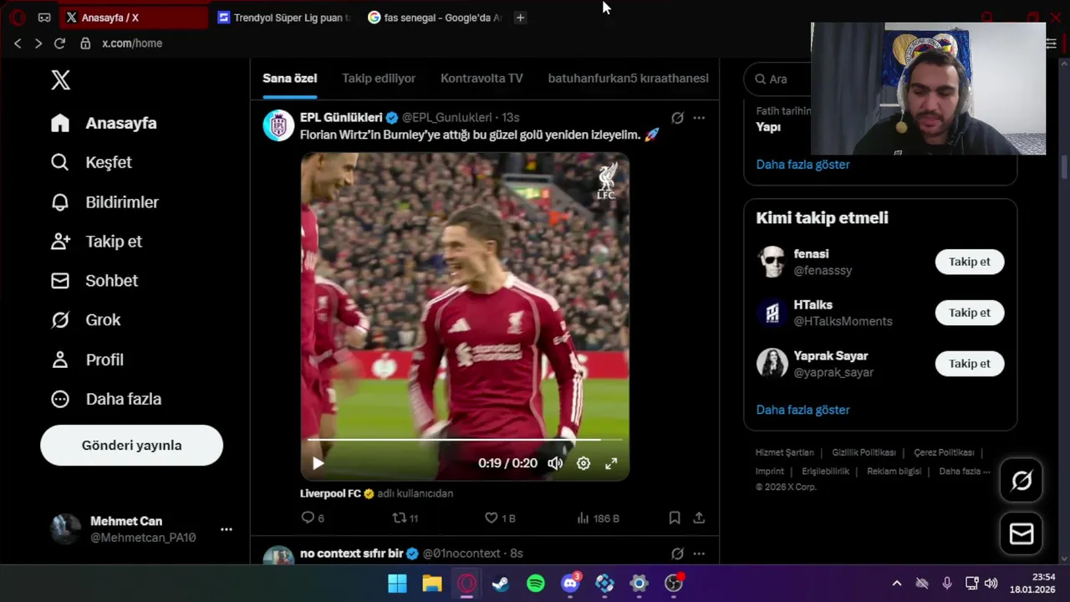1070x602 pixels.
Task: Open more options on EPL Günlükleri post
Action: tap(699, 118)
